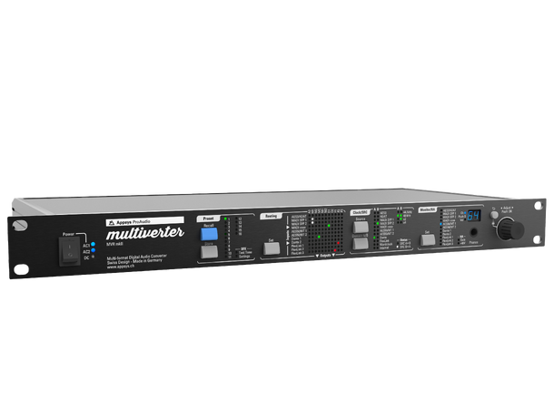
Task: Click green Dante clock source LED
Action: point(374,238)
